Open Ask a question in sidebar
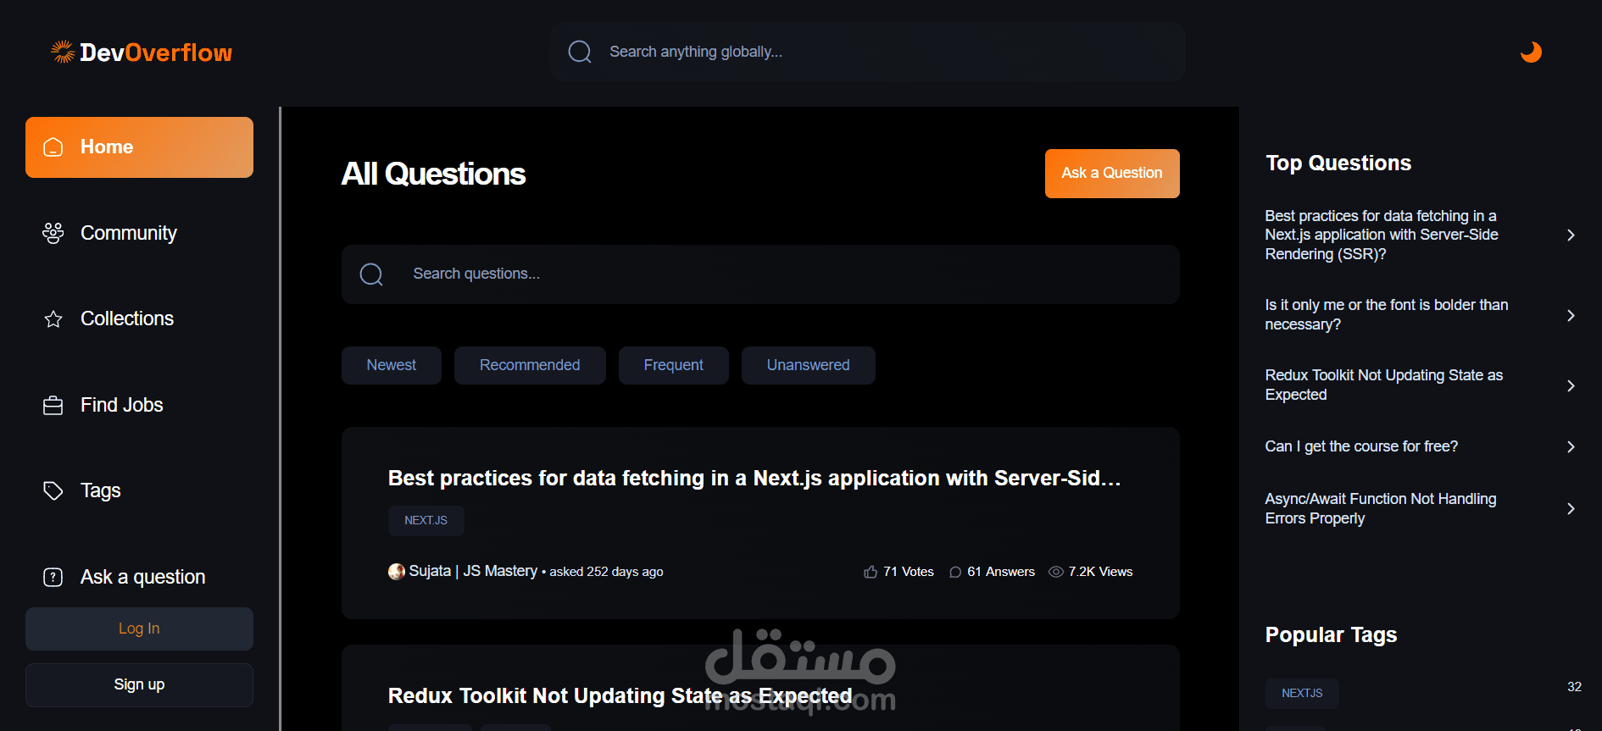The width and height of the screenshot is (1602, 731). [139, 578]
